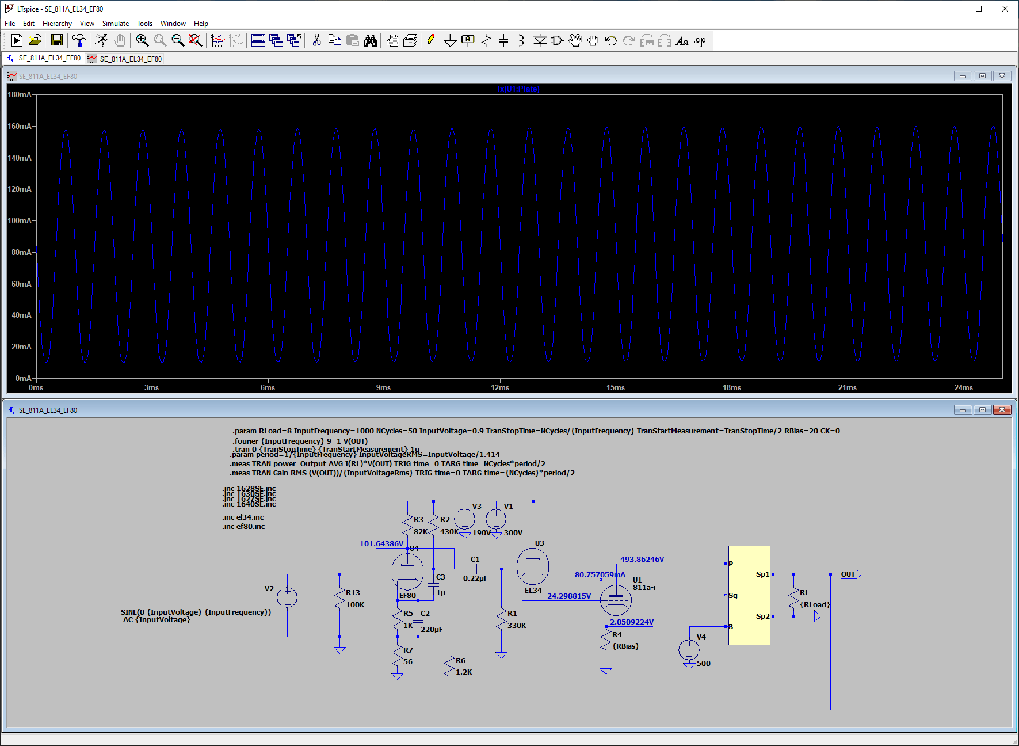The image size is (1019, 746).
Task: Switch to the schematic SE_811A_EL34_EF80 tab
Action: [44, 58]
